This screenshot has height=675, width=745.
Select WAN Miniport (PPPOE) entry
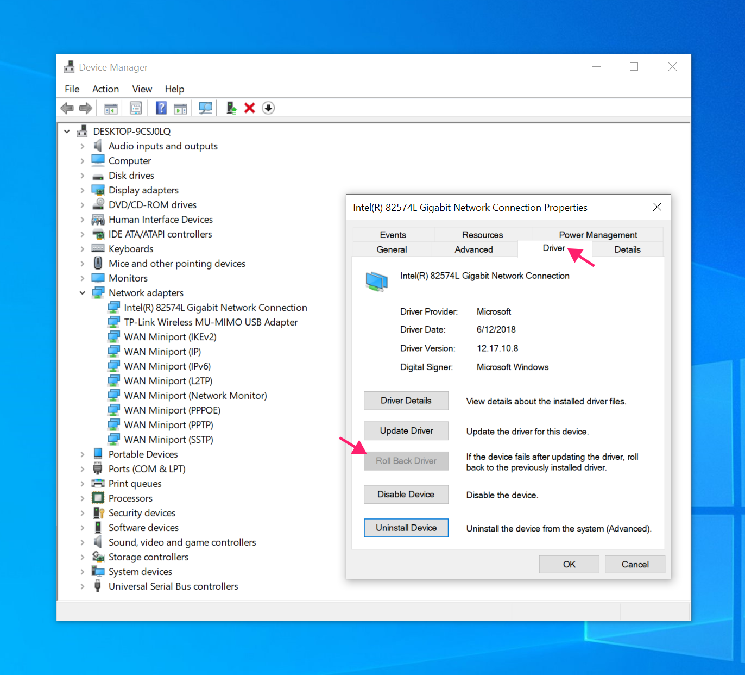coord(172,410)
